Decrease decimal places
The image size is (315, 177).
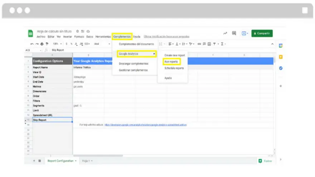point(76,44)
